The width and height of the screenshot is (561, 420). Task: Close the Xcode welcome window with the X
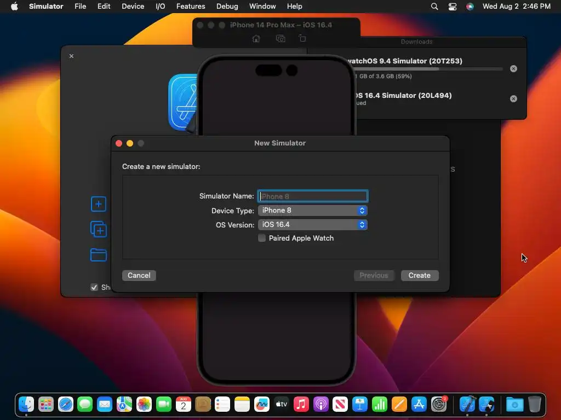(x=72, y=56)
